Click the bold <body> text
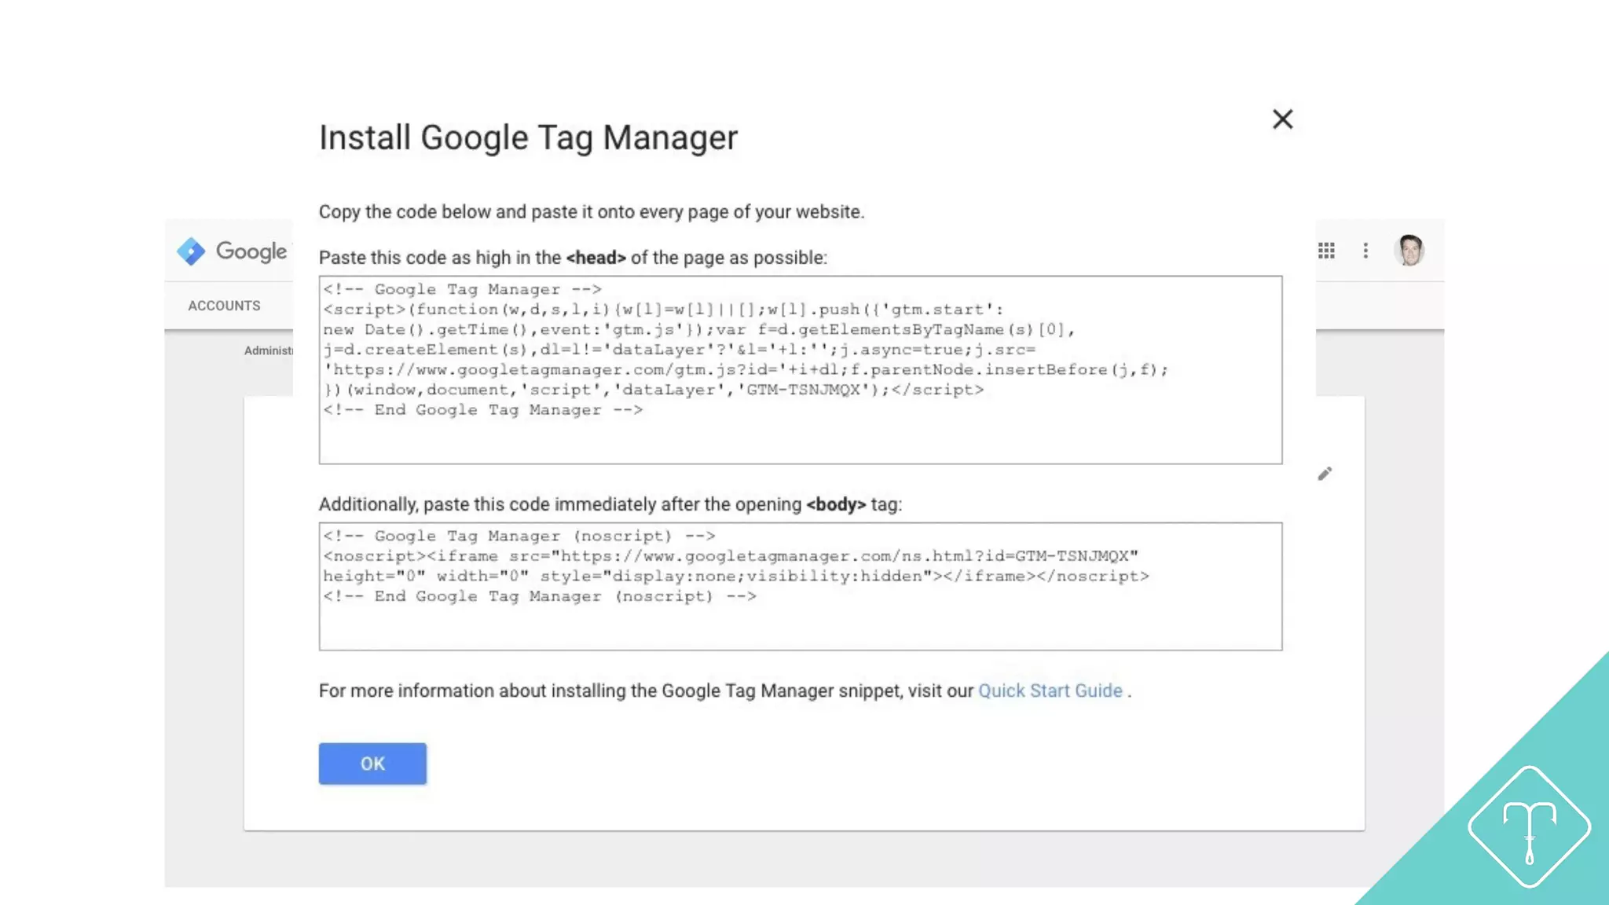Image resolution: width=1609 pixels, height=905 pixels. click(x=836, y=504)
